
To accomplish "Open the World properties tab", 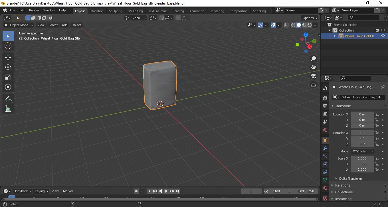I will coord(325,130).
